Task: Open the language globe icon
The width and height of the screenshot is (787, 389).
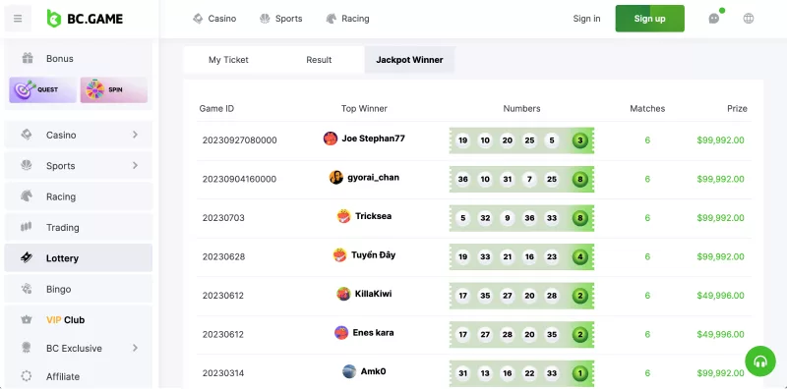Action: [749, 19]
